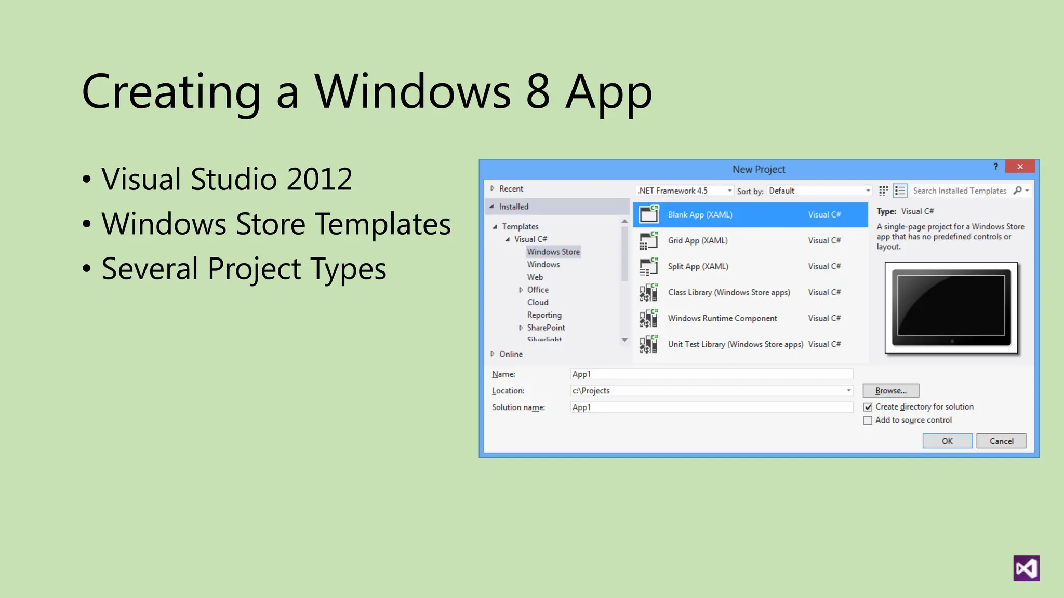Click the template tree scroll up arrow
The image size is (1064, 598).
[x=624, y=222]
